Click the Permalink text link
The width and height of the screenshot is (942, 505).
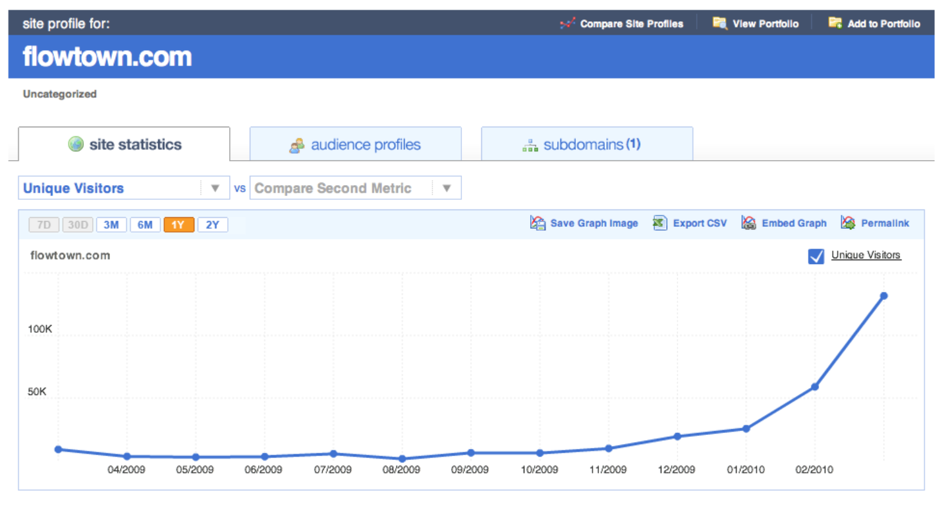(885, 223)
